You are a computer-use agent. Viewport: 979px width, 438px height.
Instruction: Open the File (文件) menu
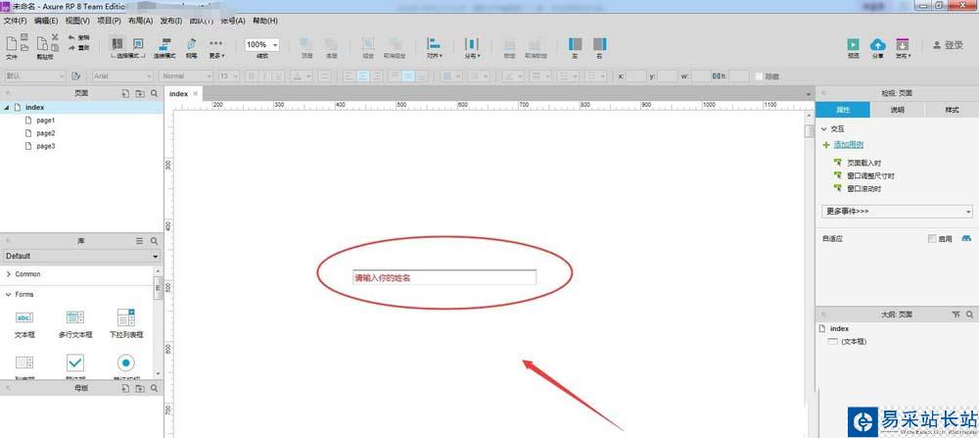[15, 21]
